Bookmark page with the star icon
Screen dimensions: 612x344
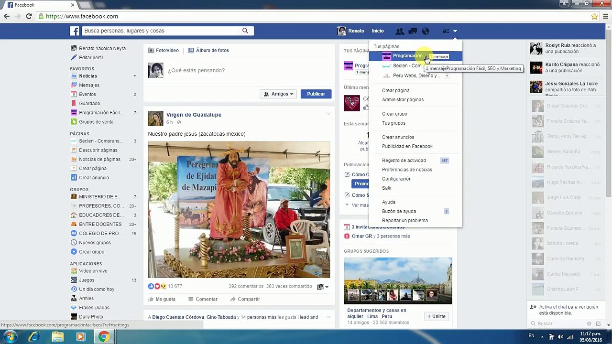pyautogui.click(x=594, y=16)
